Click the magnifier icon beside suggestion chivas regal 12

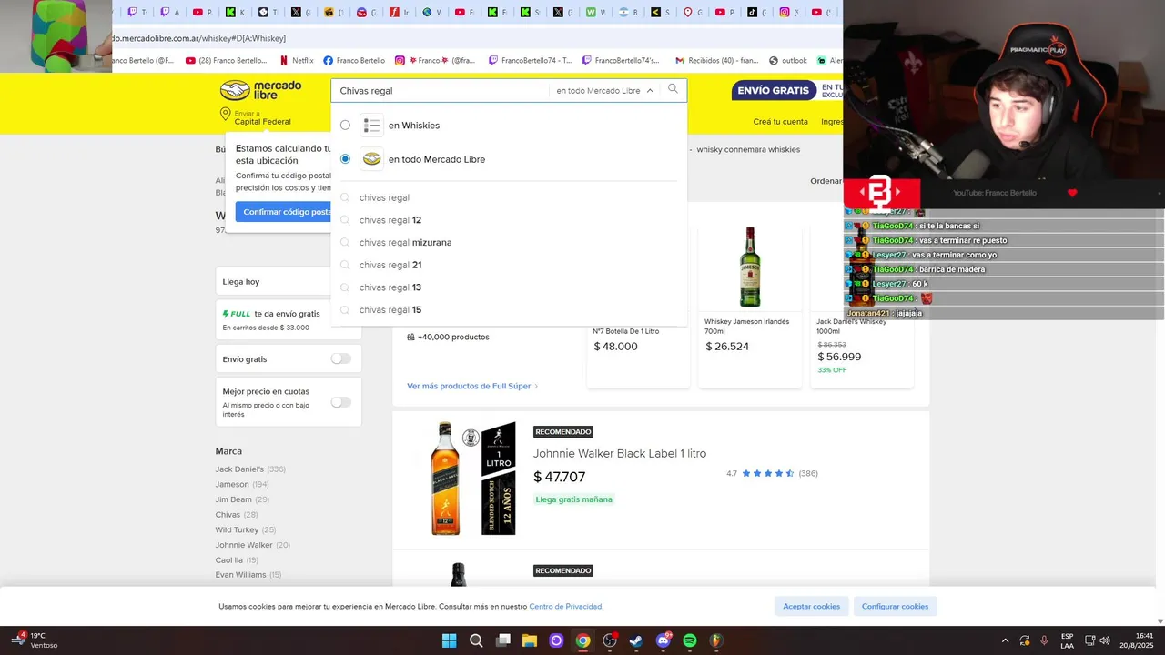pos(345,220)
